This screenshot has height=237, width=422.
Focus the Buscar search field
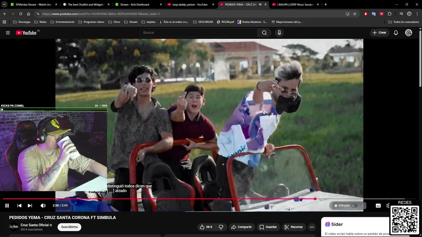click(x=199, y=33)
